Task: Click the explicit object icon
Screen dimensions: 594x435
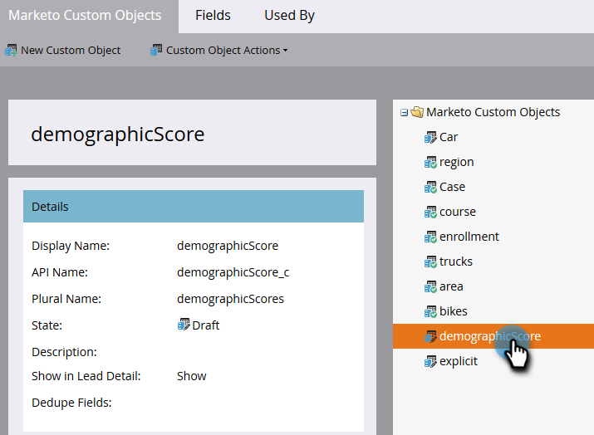Action: pyautogui.click(x=430, y=361)
